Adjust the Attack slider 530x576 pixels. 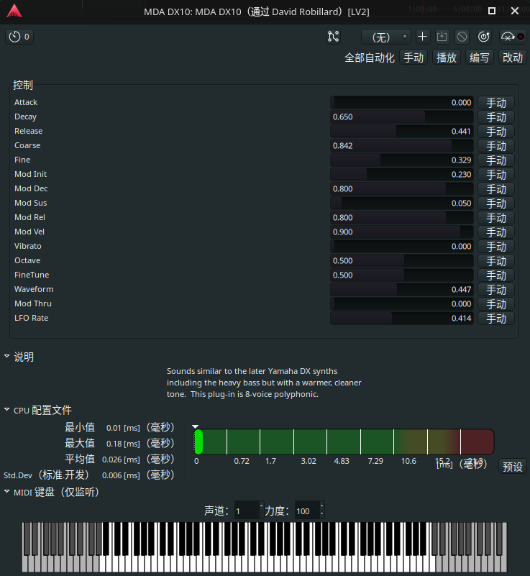tap(402, 103)
